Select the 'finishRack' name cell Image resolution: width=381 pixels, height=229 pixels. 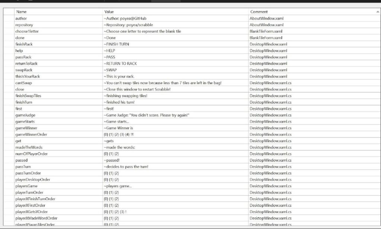(24, 44)
